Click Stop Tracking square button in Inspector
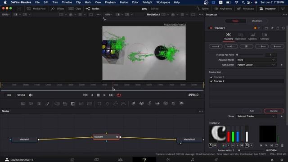This screenshot has height=162, width=288. 247,46
